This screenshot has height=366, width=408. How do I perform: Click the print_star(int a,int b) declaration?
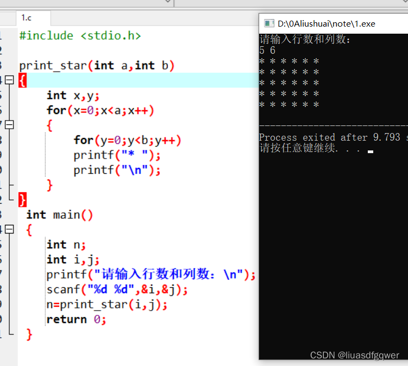click(97, 66)
